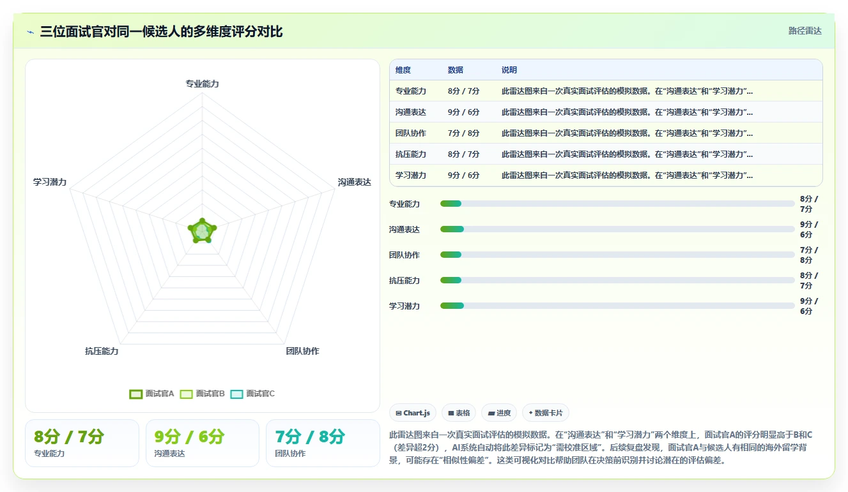Click the 学习潜力 radar axis label

pos(50,183)
